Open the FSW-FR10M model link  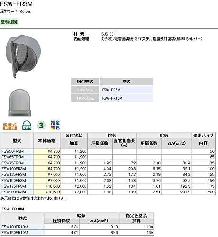(x=112, y=98)
